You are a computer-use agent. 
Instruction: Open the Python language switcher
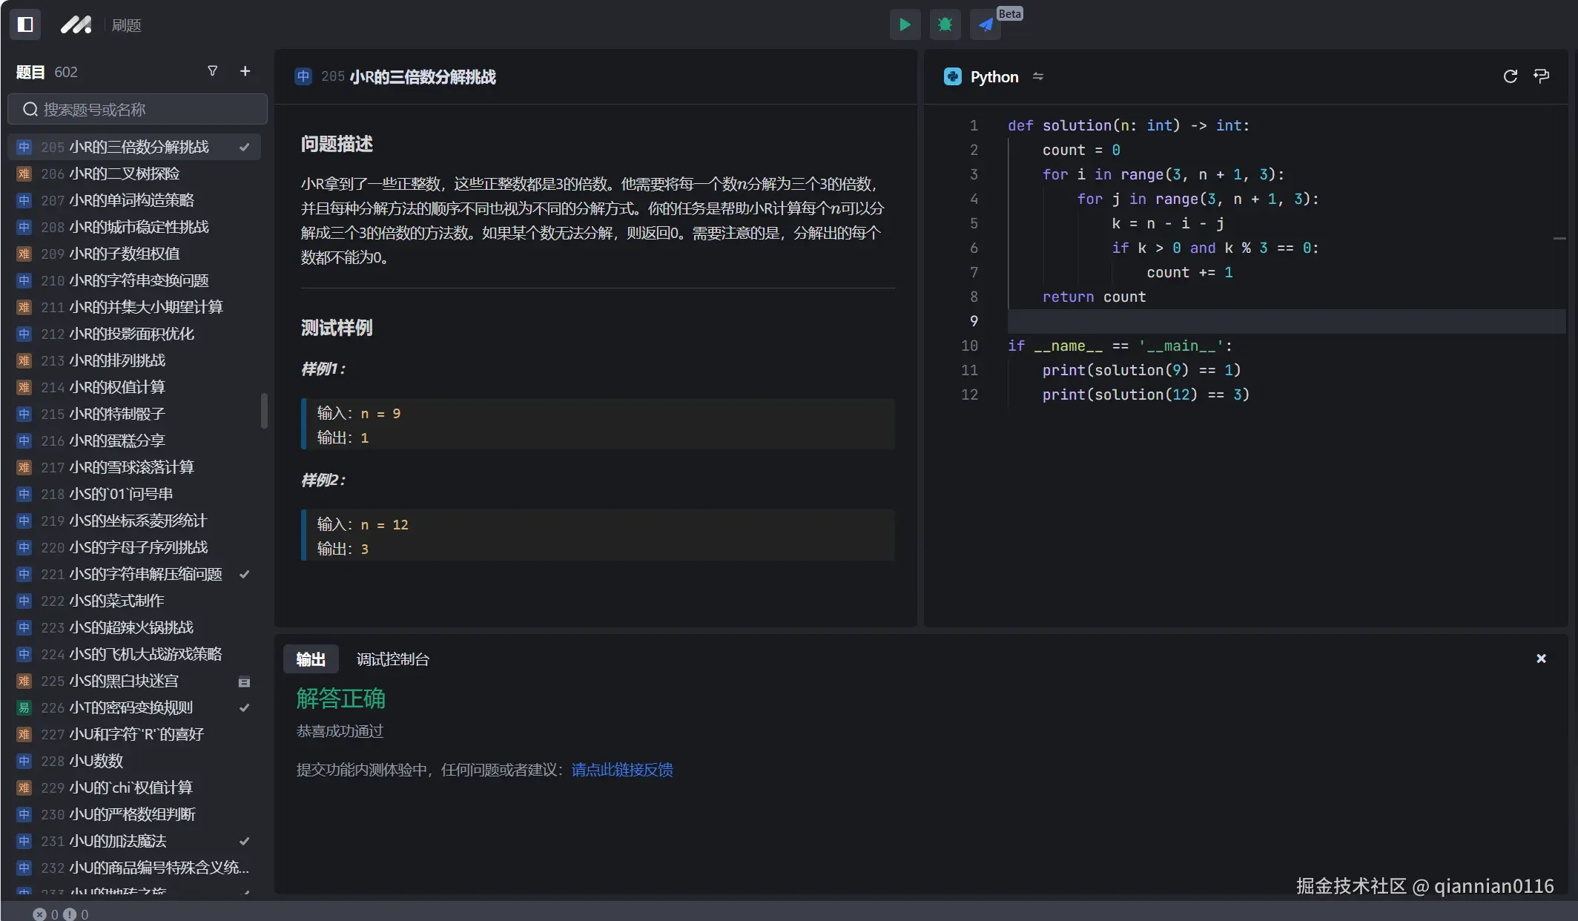pyautogui.click(x=994, y=76)
